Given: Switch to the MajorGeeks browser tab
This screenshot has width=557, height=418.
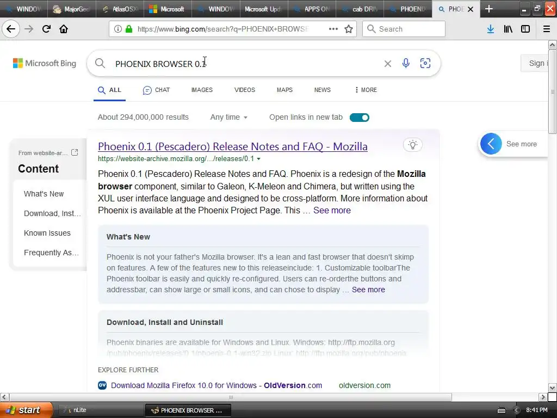Looking at the screenshot, I should [x=72, y=9].
